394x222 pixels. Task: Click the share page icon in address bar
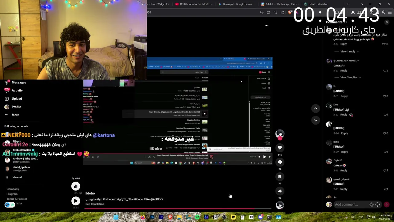click(282, 12)
